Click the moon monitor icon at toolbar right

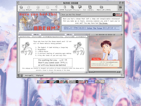pos(120,8)
